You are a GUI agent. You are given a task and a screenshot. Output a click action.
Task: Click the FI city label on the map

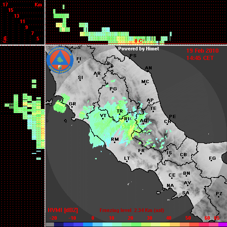79,59
